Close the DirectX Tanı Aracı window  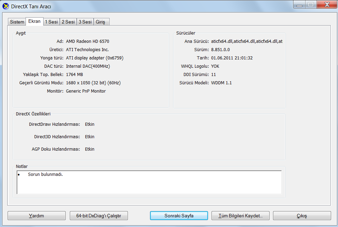[x=327, y=5]
